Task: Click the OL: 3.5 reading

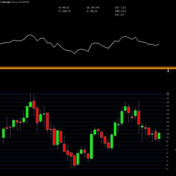Action: coord(120,15)
